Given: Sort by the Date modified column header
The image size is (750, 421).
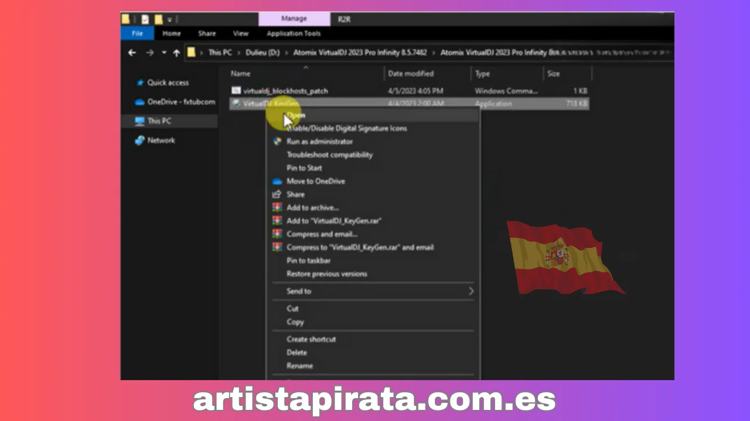Looking at the screenshot, I should (411, 74).
